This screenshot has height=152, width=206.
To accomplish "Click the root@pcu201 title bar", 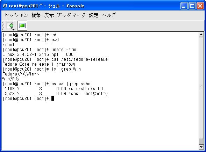I will (x=92, y=6).
